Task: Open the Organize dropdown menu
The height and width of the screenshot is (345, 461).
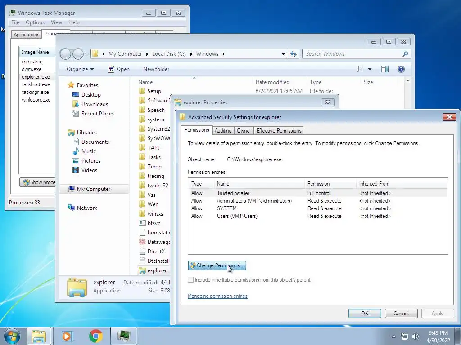Action: pos(80,69)
